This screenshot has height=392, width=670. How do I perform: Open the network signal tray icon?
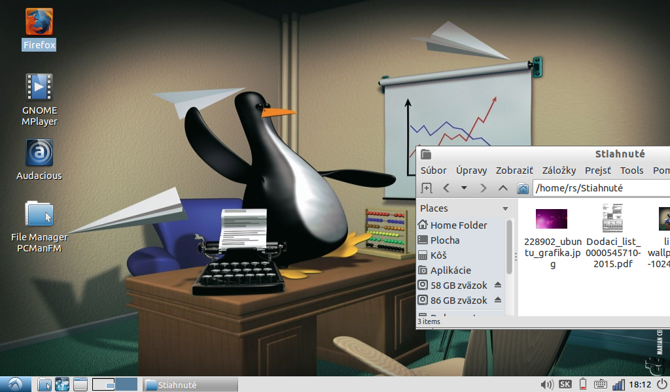coord(618,384)
